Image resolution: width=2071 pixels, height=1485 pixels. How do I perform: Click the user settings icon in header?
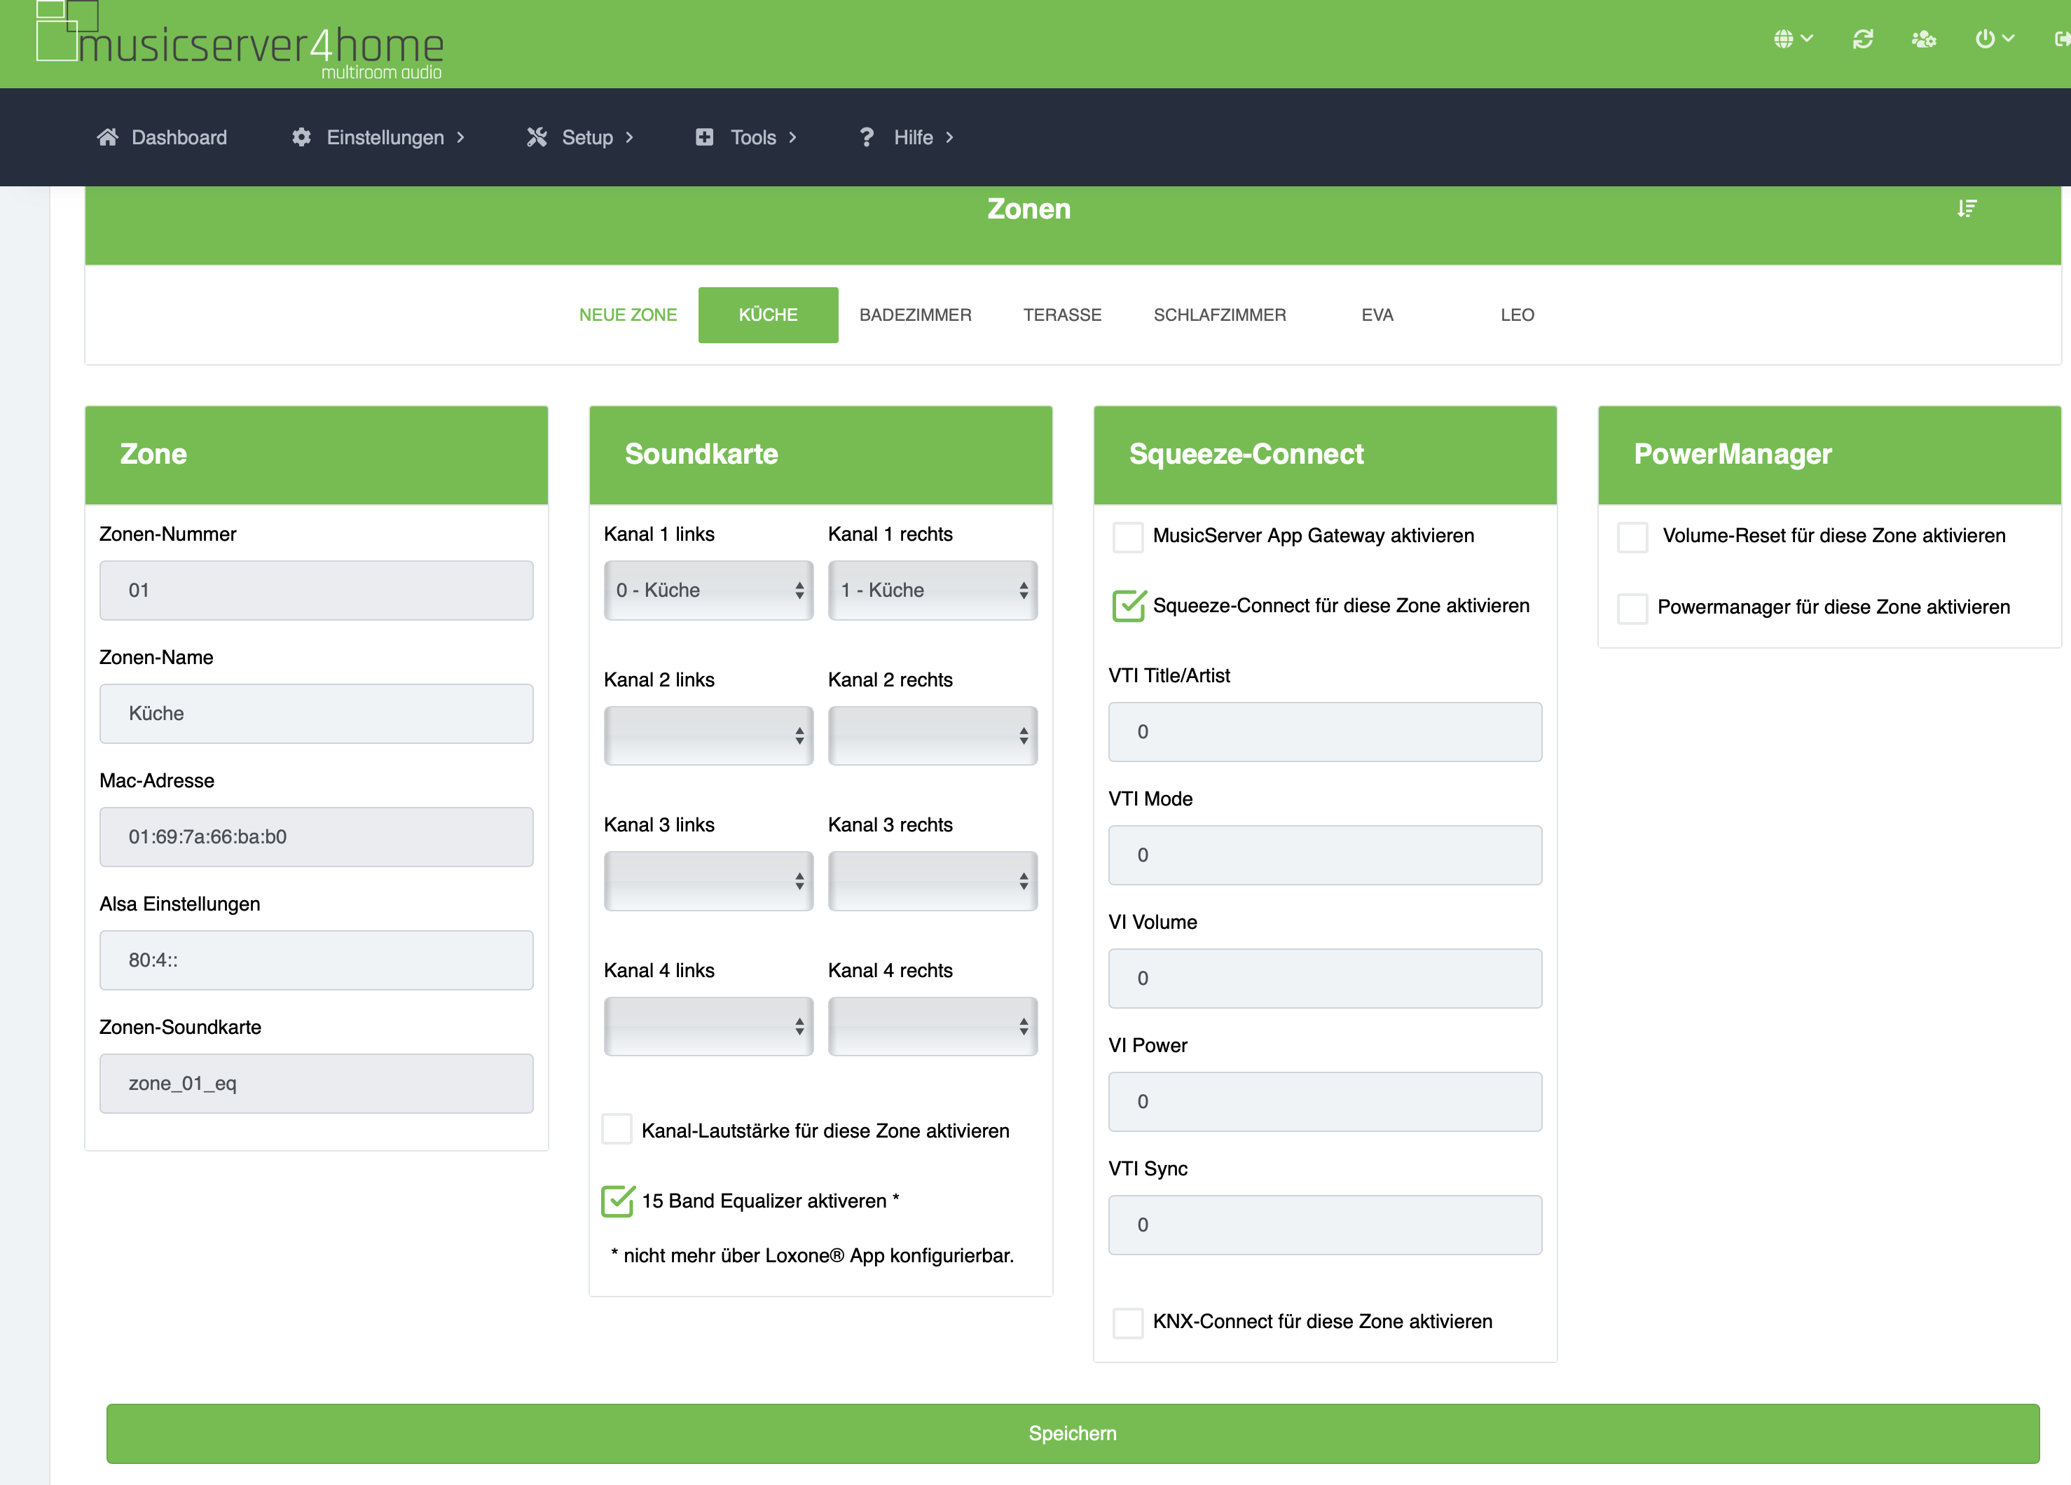1923,39
